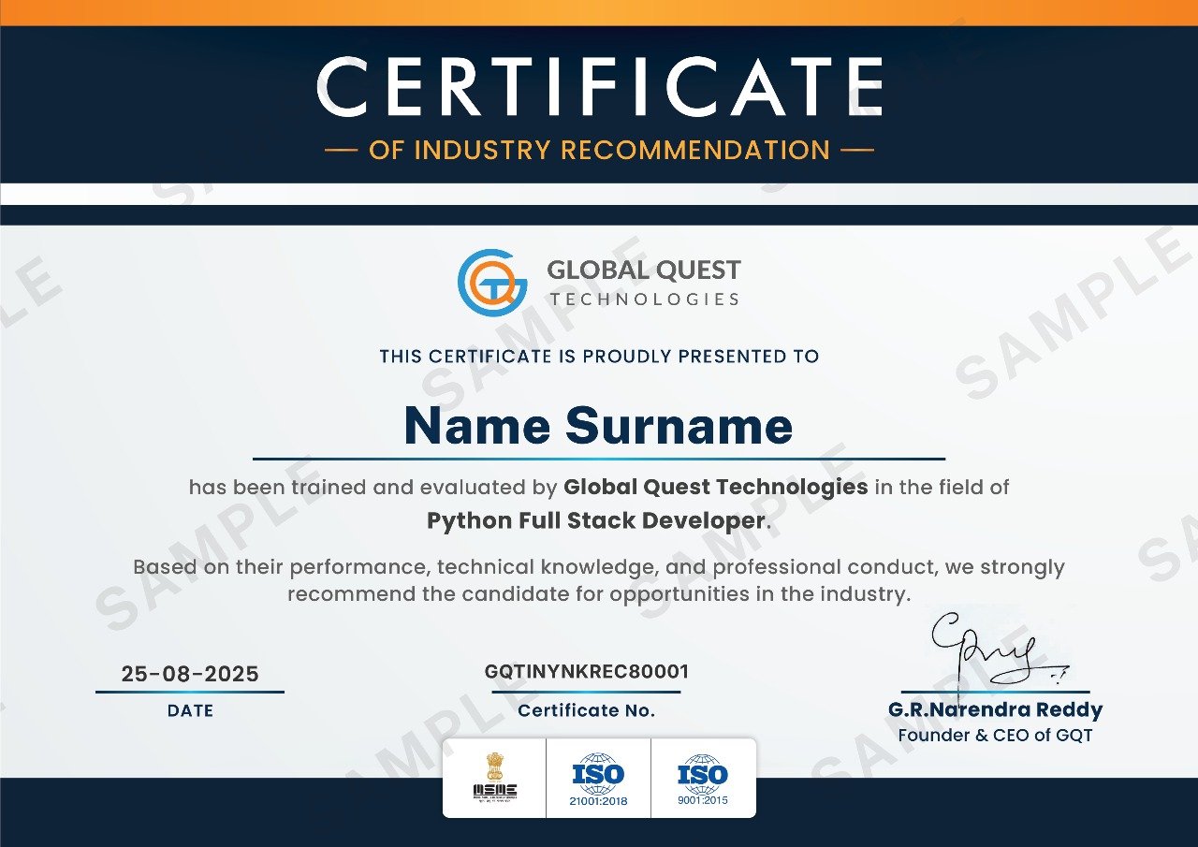
Task: Click the 'Founder & CEO of GQT' title
Action: 995,736
